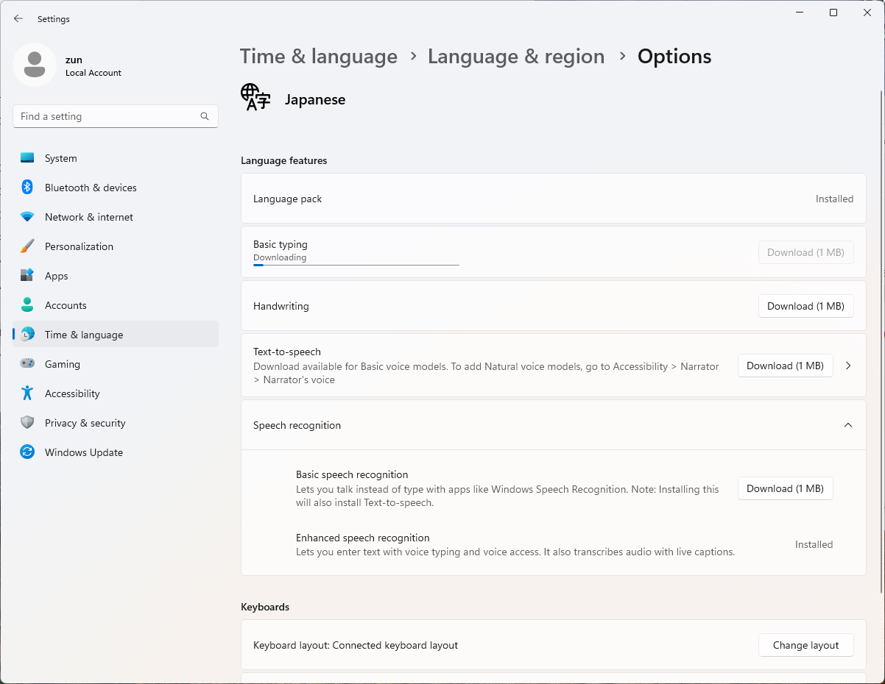Click the System monitor icon
Viewport: 885px width, 684px height.
point(27,158)
